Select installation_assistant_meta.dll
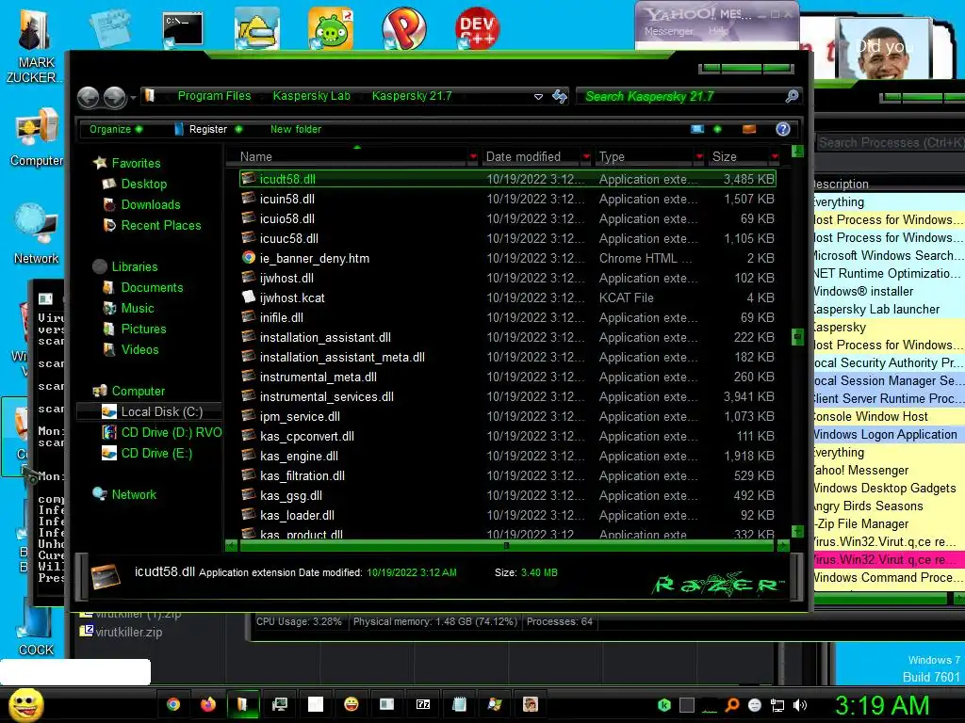 click(x=508, y=357)
